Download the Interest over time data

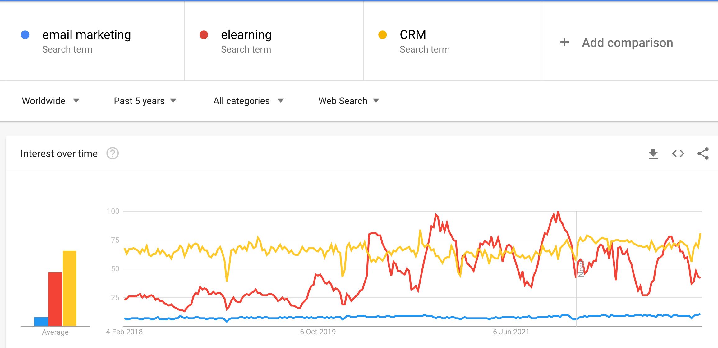click(653, 153)
